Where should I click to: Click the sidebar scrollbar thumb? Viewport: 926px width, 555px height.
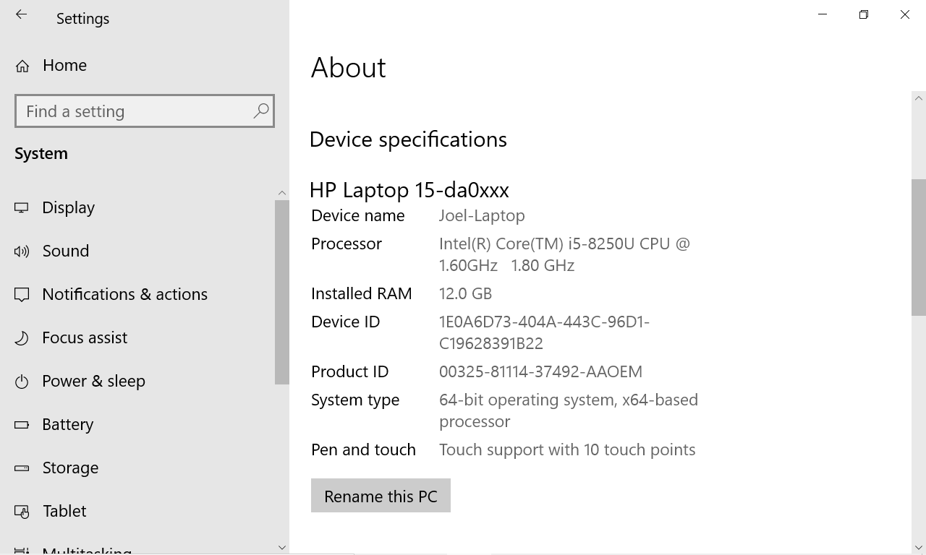tap(282, 292)
